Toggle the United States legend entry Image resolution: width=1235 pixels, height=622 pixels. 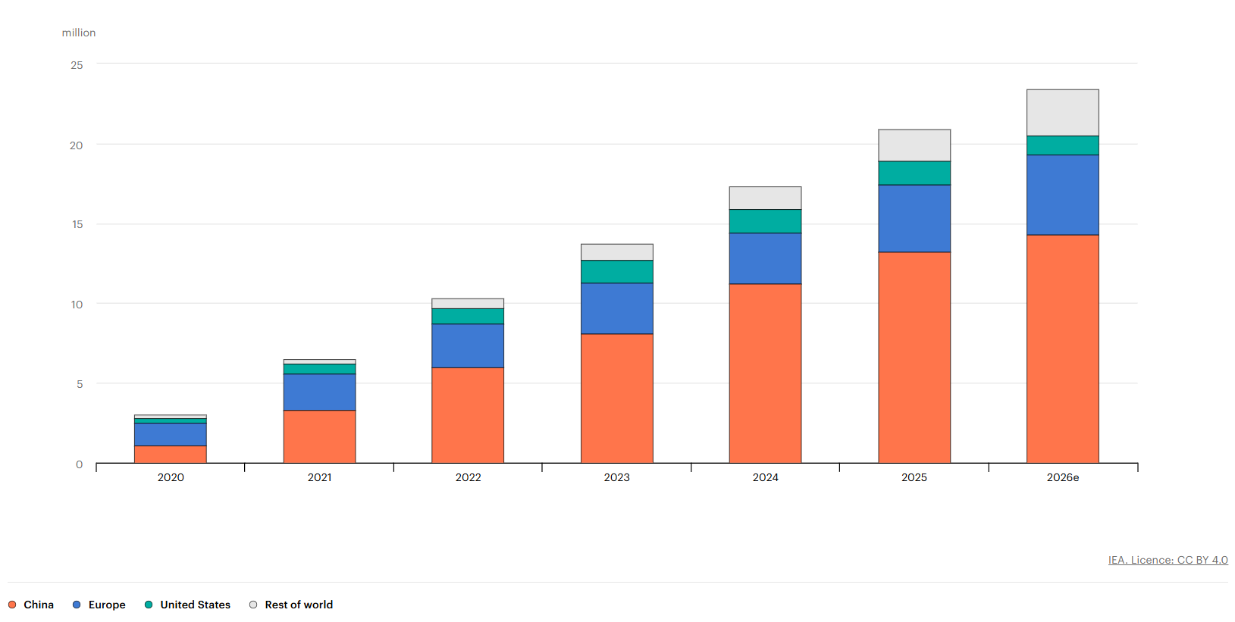tap(187, 605)
